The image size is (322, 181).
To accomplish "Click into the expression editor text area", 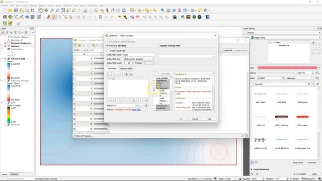I will click(x=128, y=87).
